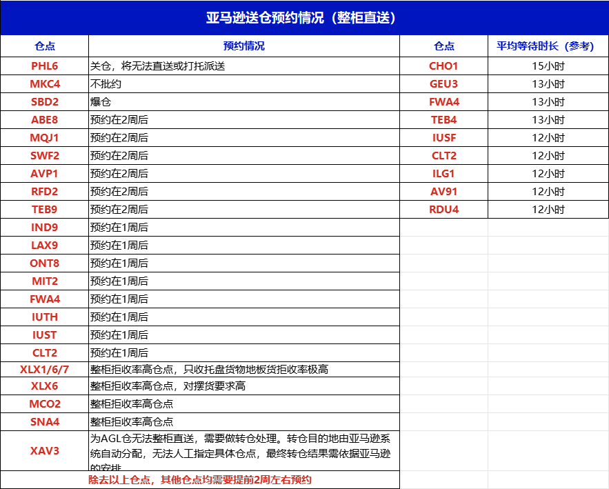Click the ABE8 warehouse code cell
Screen dimensions: 609x489
tap(45, 120)
